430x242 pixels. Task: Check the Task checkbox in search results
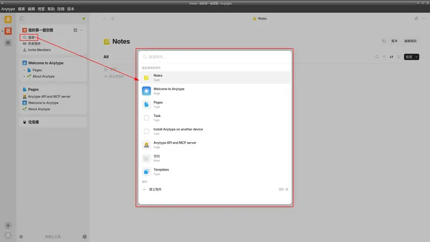(146, 118)
